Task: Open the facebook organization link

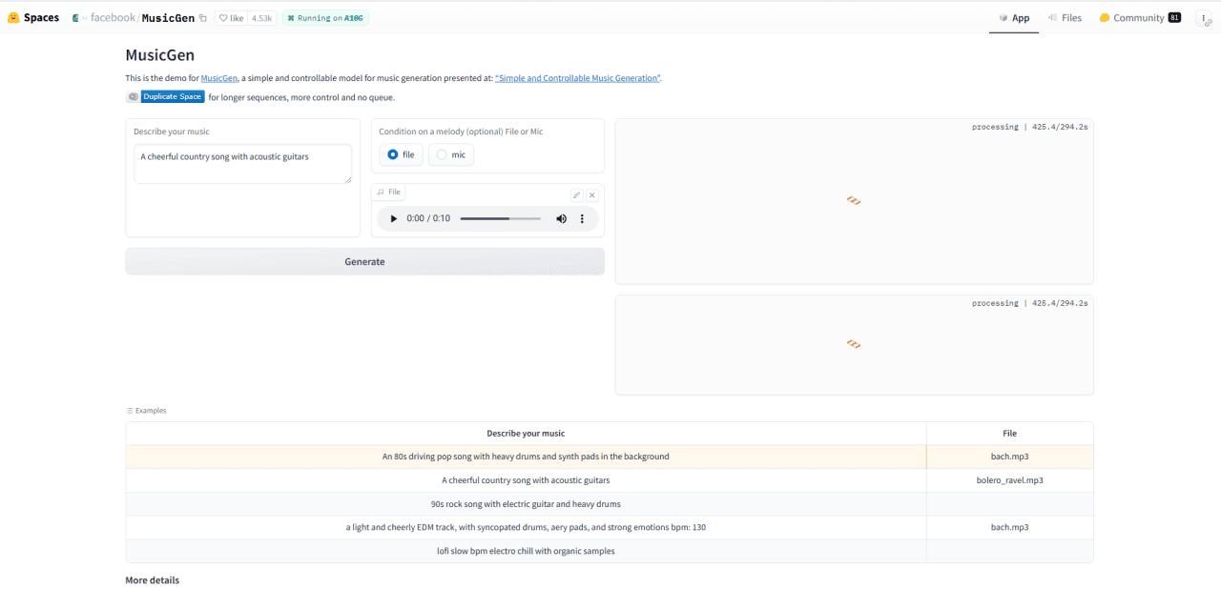Action: (x=114, y=18)
